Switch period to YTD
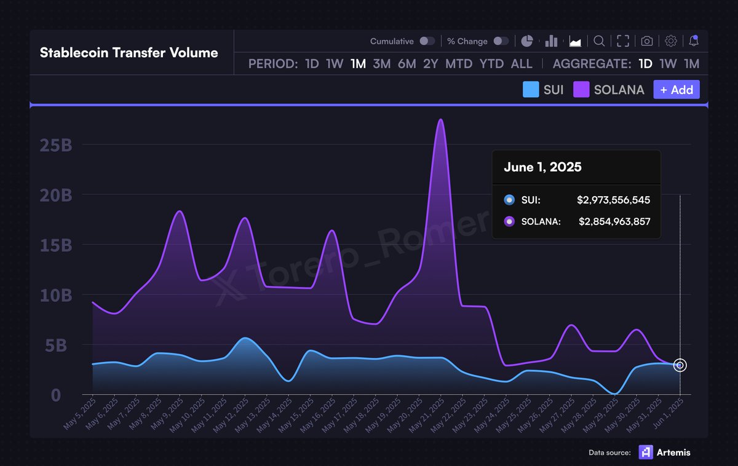 pyautogui.click(x=491, y=63)
